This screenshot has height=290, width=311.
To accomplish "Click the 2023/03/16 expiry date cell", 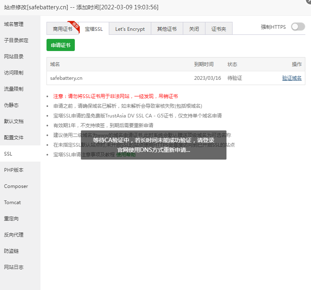I will point(207,78).
